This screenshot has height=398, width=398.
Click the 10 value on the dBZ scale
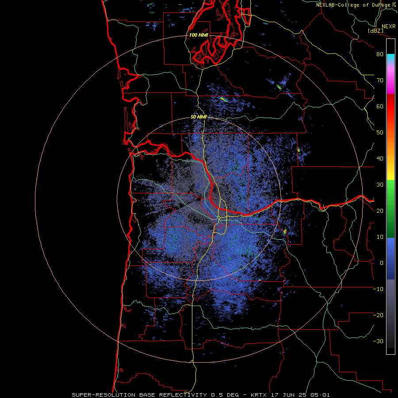coord(380,237)
